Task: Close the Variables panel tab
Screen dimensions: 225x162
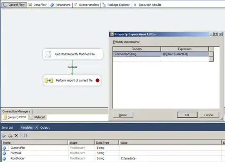Action: pyautogui.click(x=36, y=127)
